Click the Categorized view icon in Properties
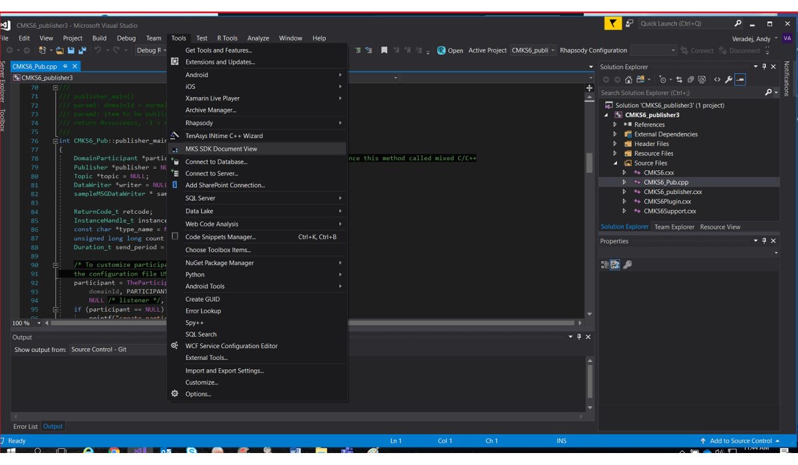 (x=604, y=264)
